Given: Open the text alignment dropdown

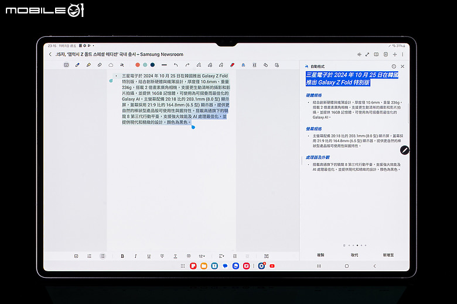Looking at the screenshot, I should [221, 256].
